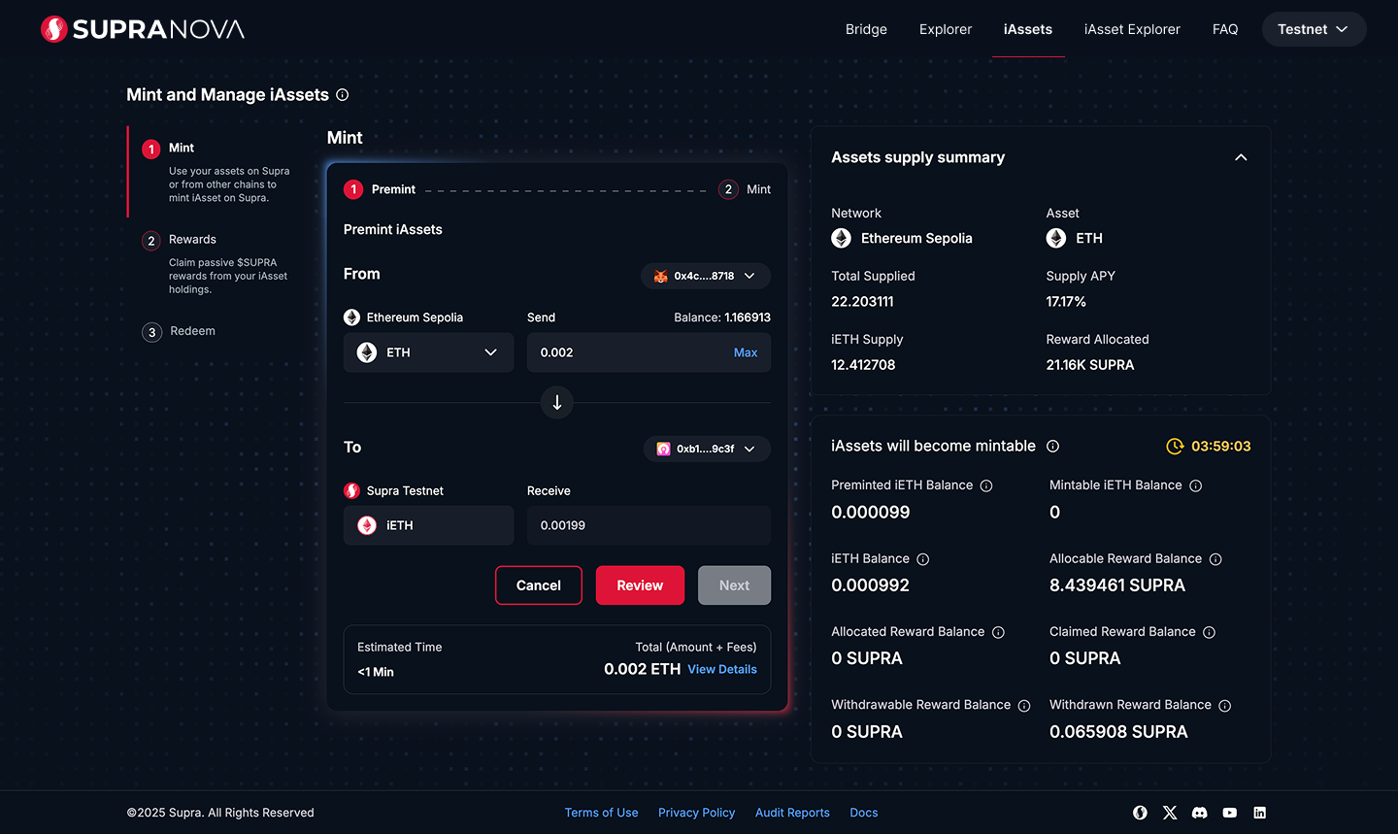Click info icon for Claimed Reward Balance

[x=1210, y=632]
